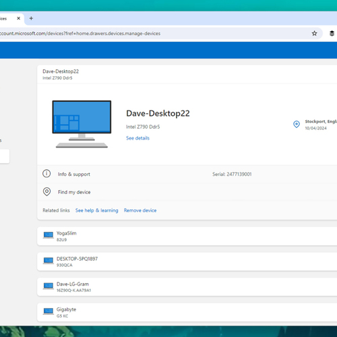Screen dimensions: 337x337
Task: Click the G5 KC model text
Action: pyautogui.click(x=62, y=316)
